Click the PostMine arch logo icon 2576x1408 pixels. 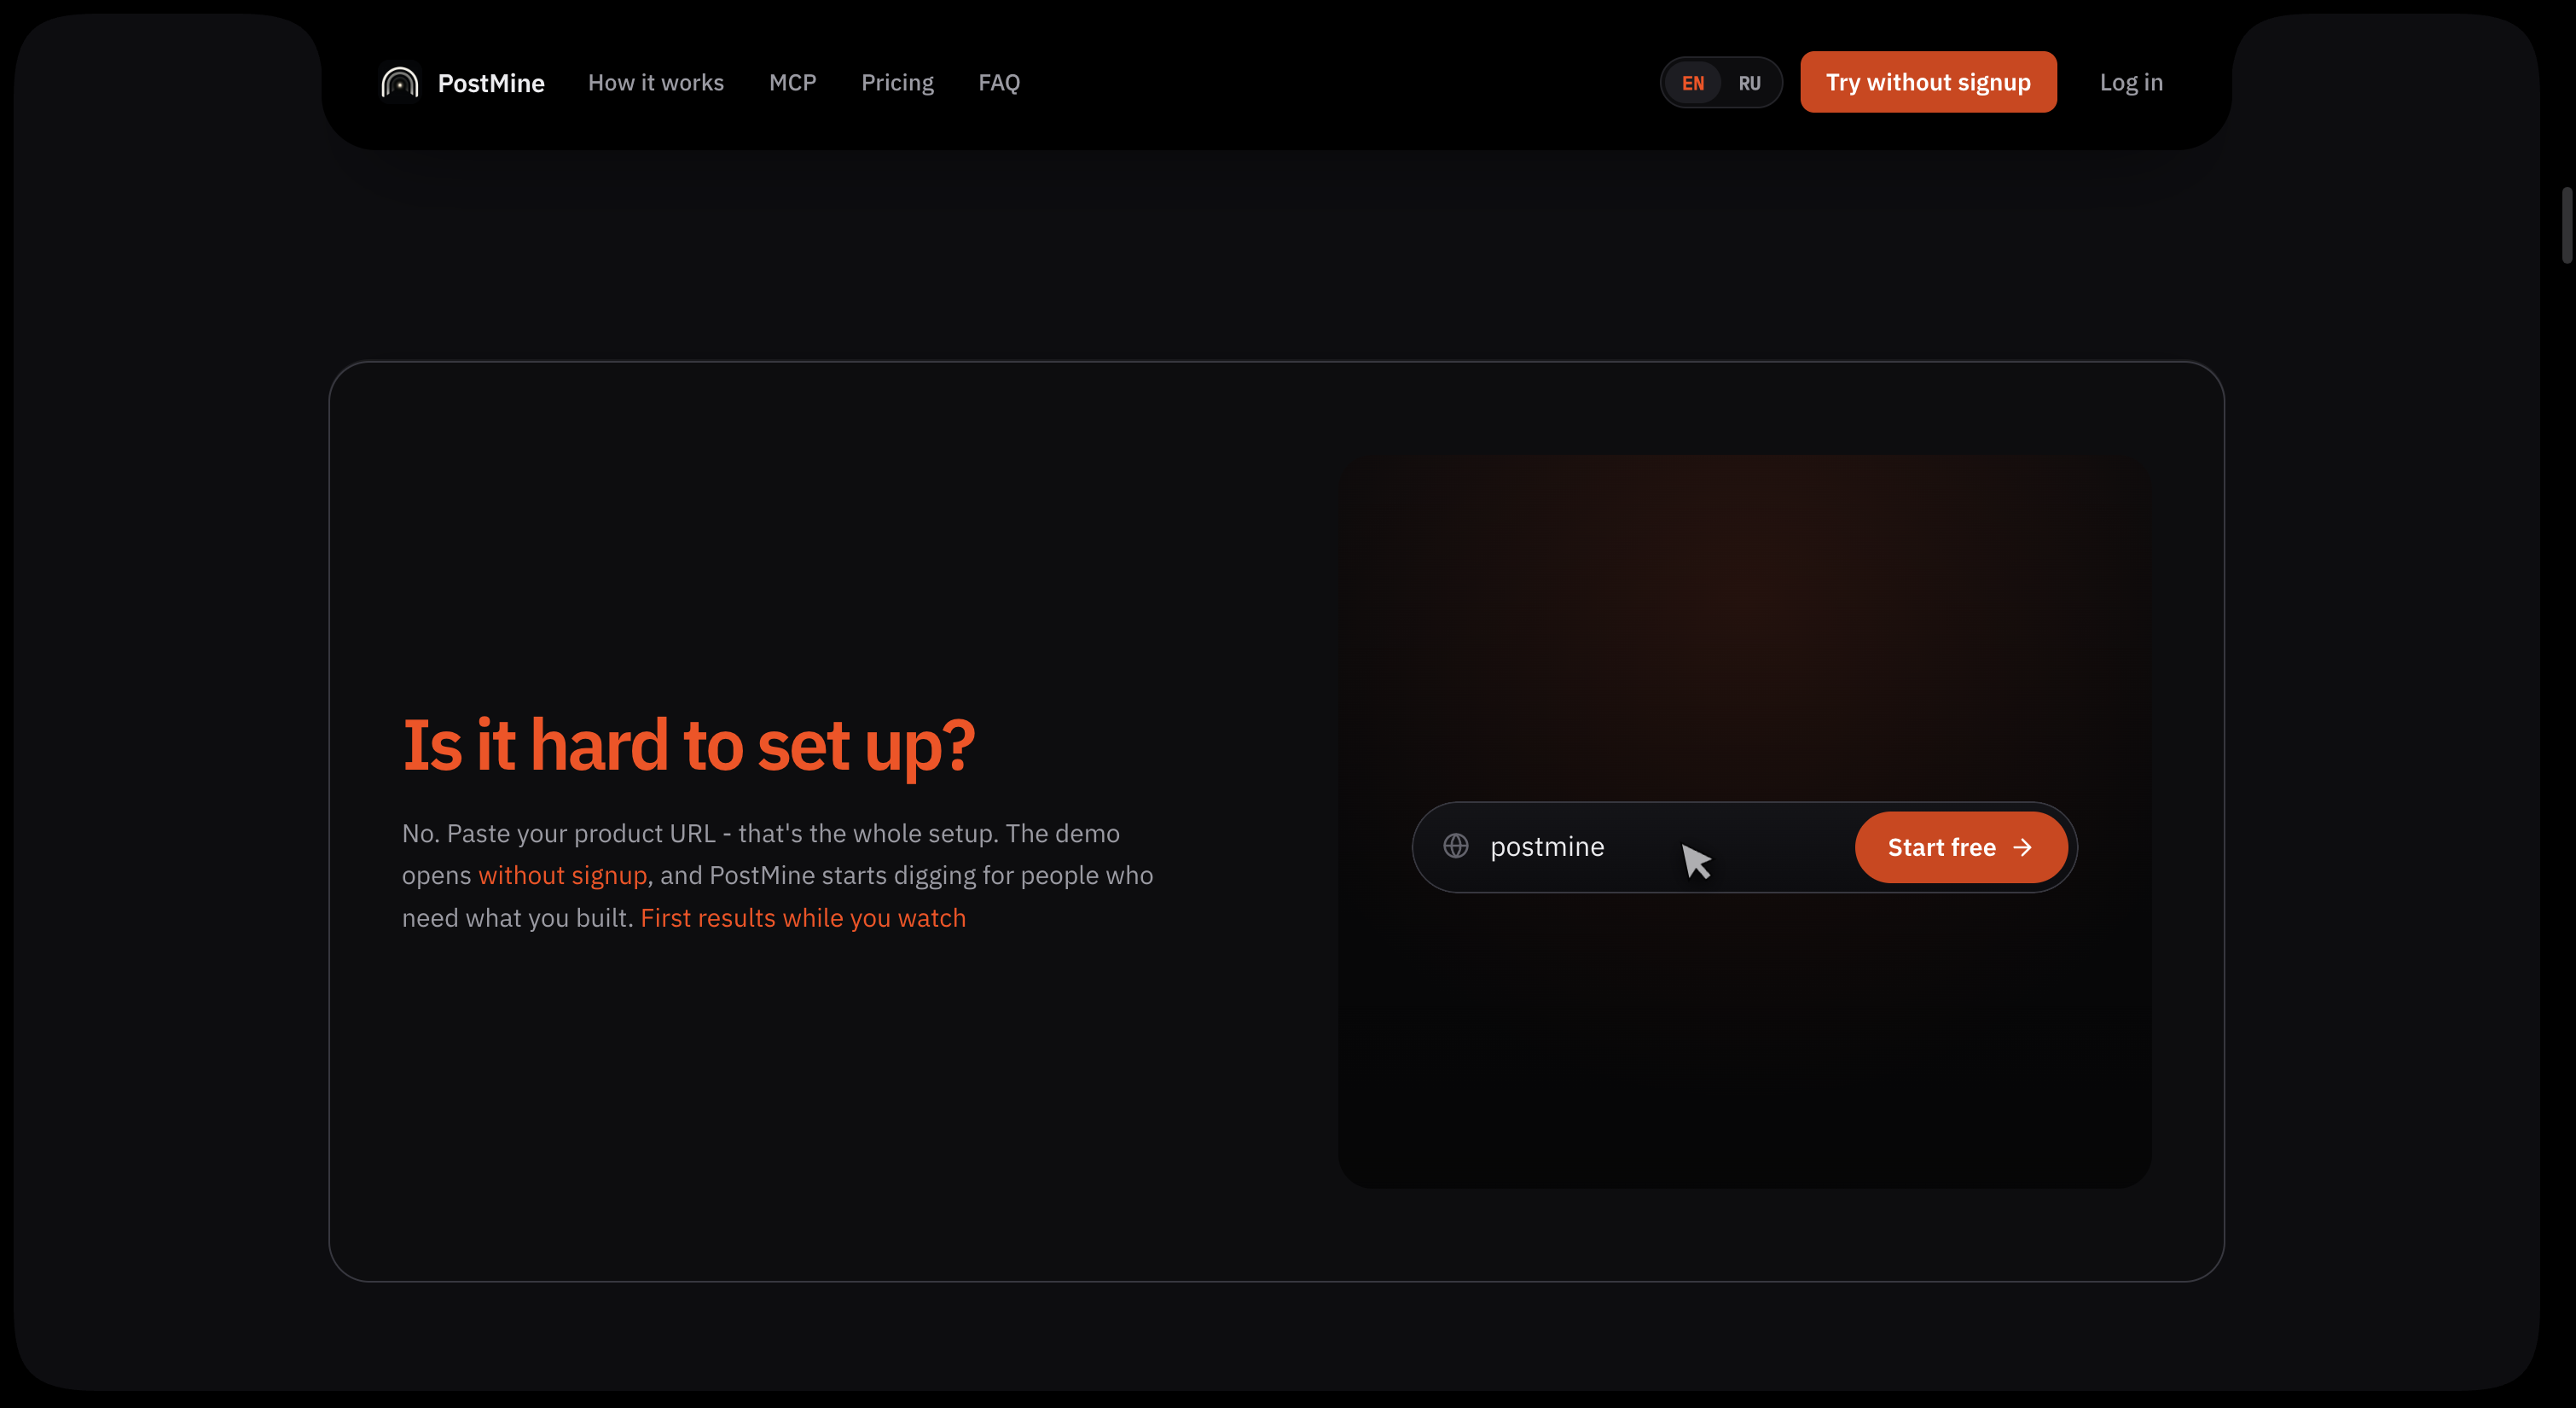tap(399, 83)
